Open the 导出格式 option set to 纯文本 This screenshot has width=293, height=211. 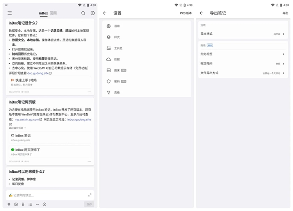242,34
